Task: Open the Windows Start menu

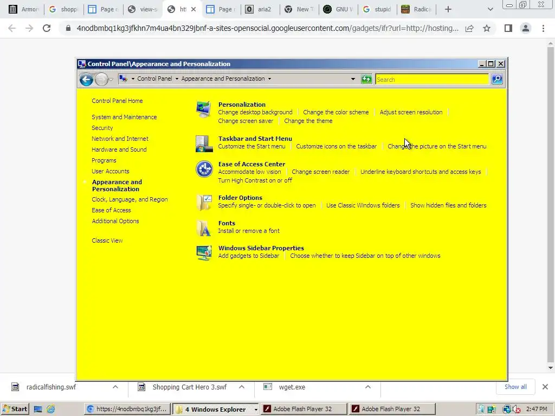Action: tap(15, 409)
